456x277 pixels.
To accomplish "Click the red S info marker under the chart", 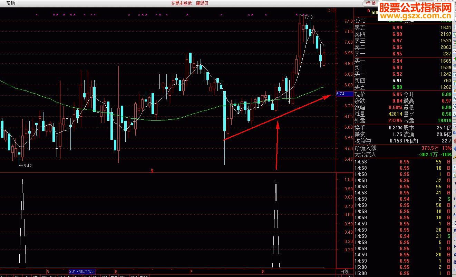I will tap(152, 170).
